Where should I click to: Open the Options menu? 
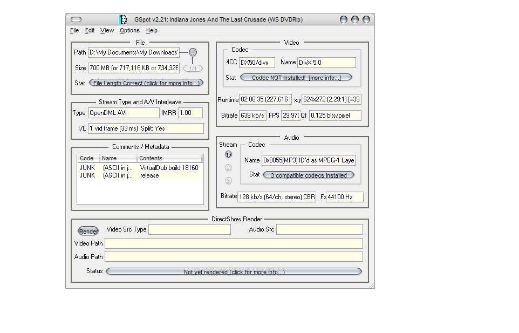[x=129, y=30]
